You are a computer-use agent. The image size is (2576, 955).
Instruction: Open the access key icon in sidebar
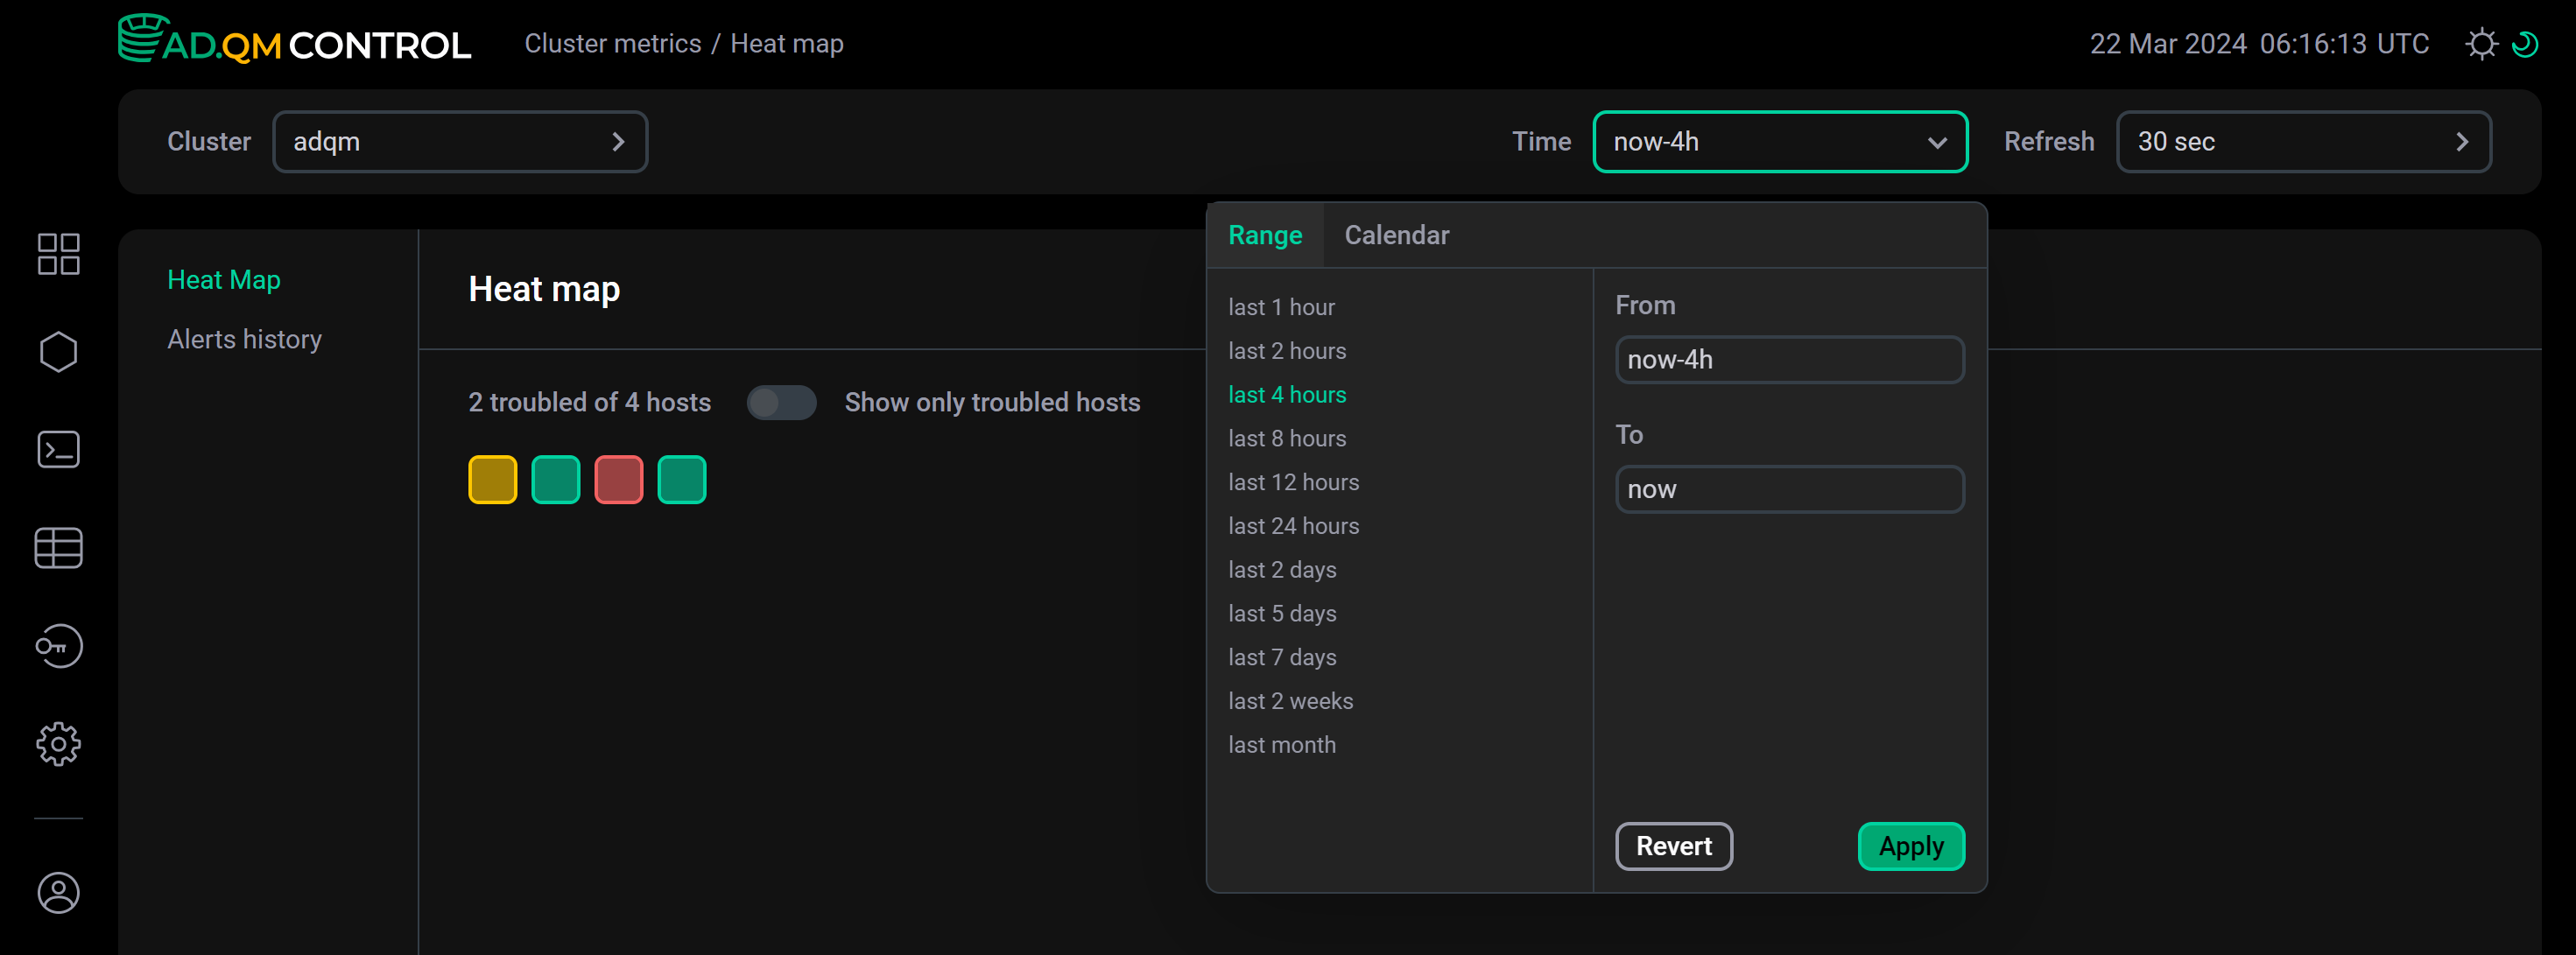point(57,645)
